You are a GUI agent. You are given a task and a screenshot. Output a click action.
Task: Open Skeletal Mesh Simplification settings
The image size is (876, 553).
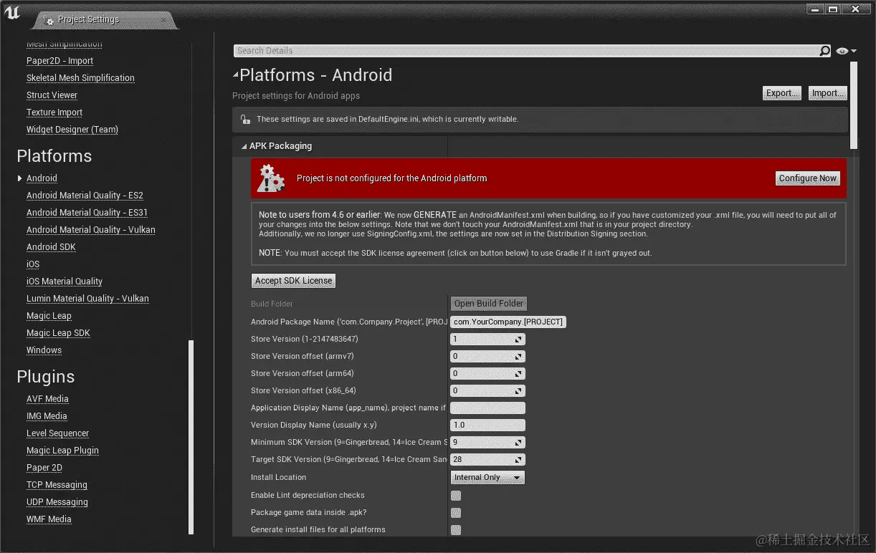[x=80, y=78]
